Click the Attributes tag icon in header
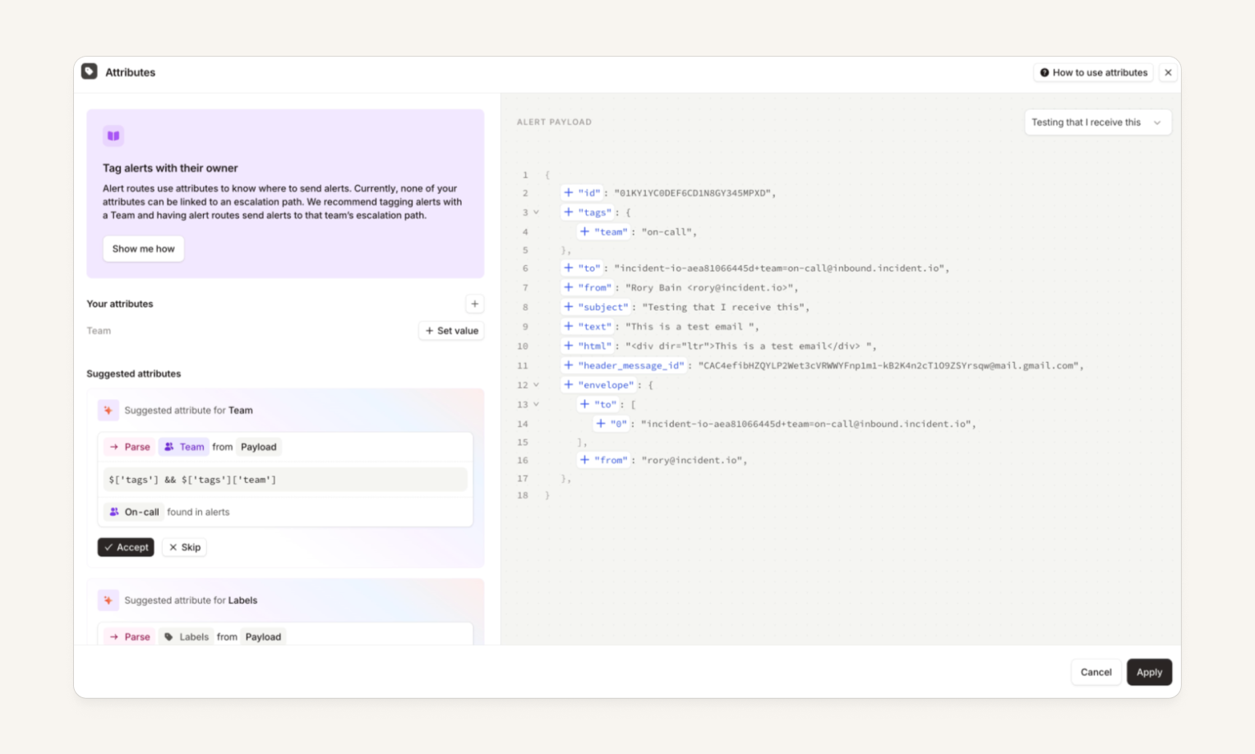The height and width of the screenshot is (754, 1255). coord(90,72)
